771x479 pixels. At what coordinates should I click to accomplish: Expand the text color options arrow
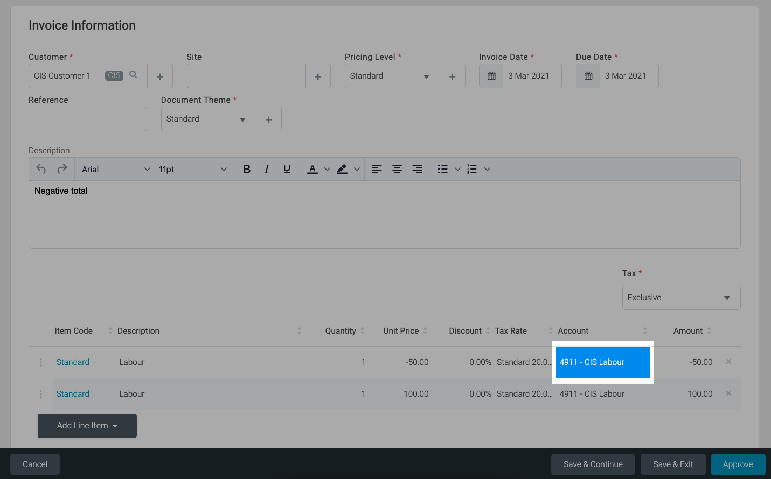tap(327, 169)
